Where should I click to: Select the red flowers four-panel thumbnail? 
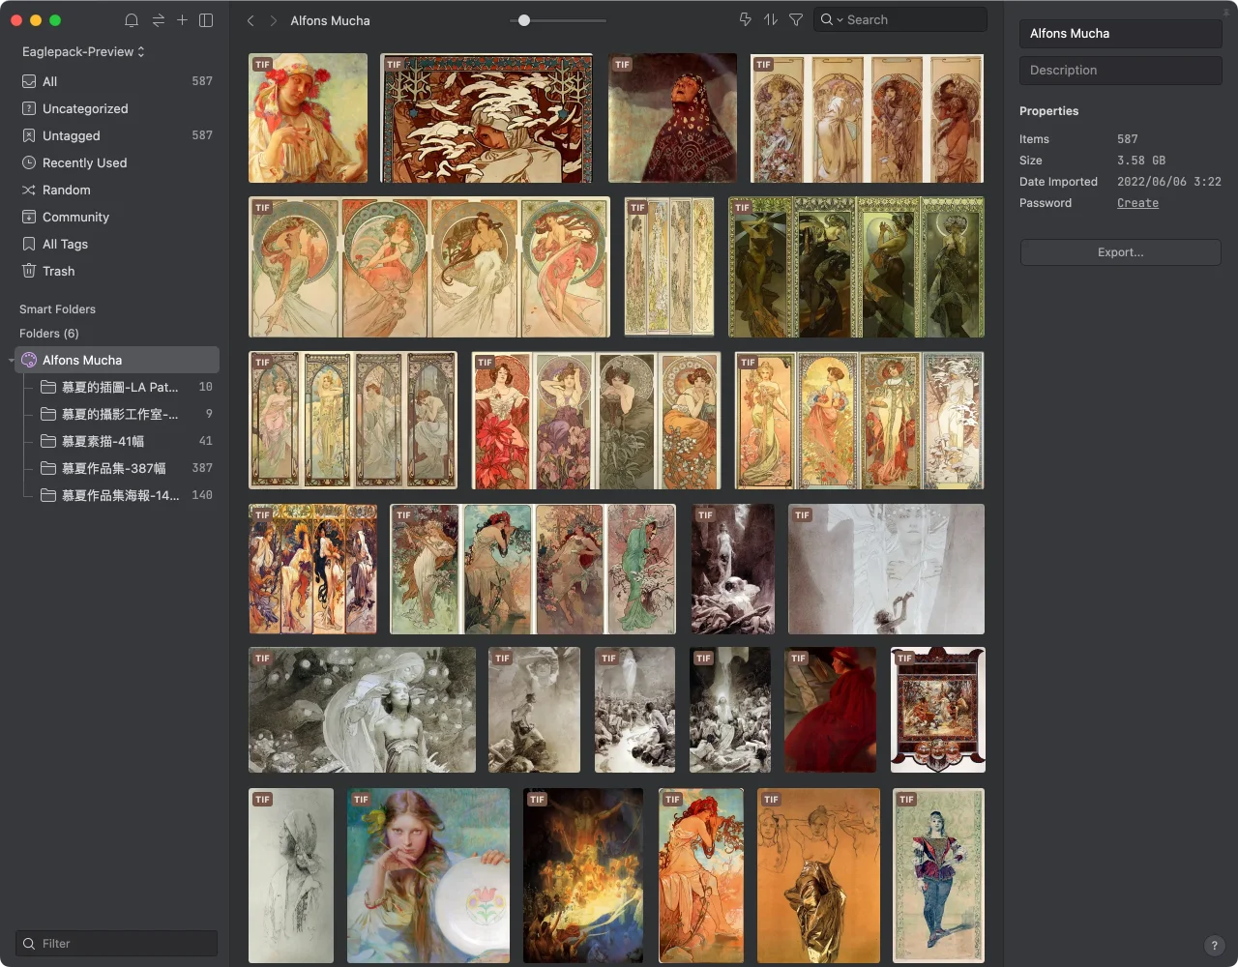[x=596, y=421]
